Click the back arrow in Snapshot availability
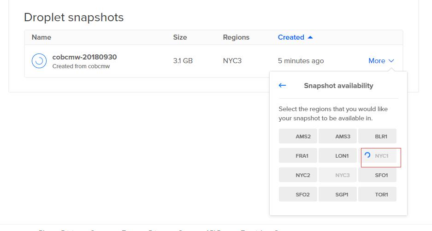This screenshot has height=231, width=432. [282, 85]
